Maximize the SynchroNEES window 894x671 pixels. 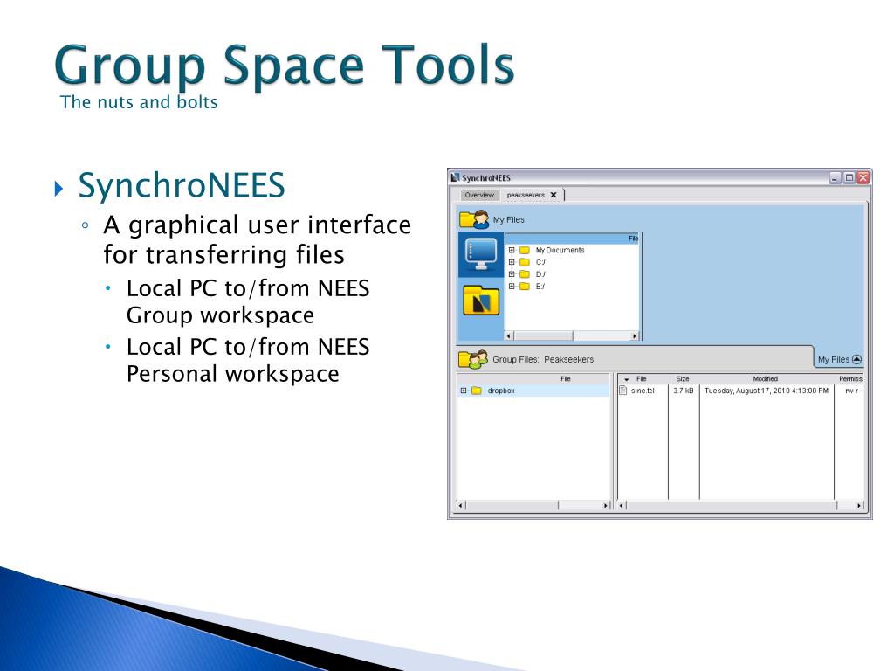point(849,177)
